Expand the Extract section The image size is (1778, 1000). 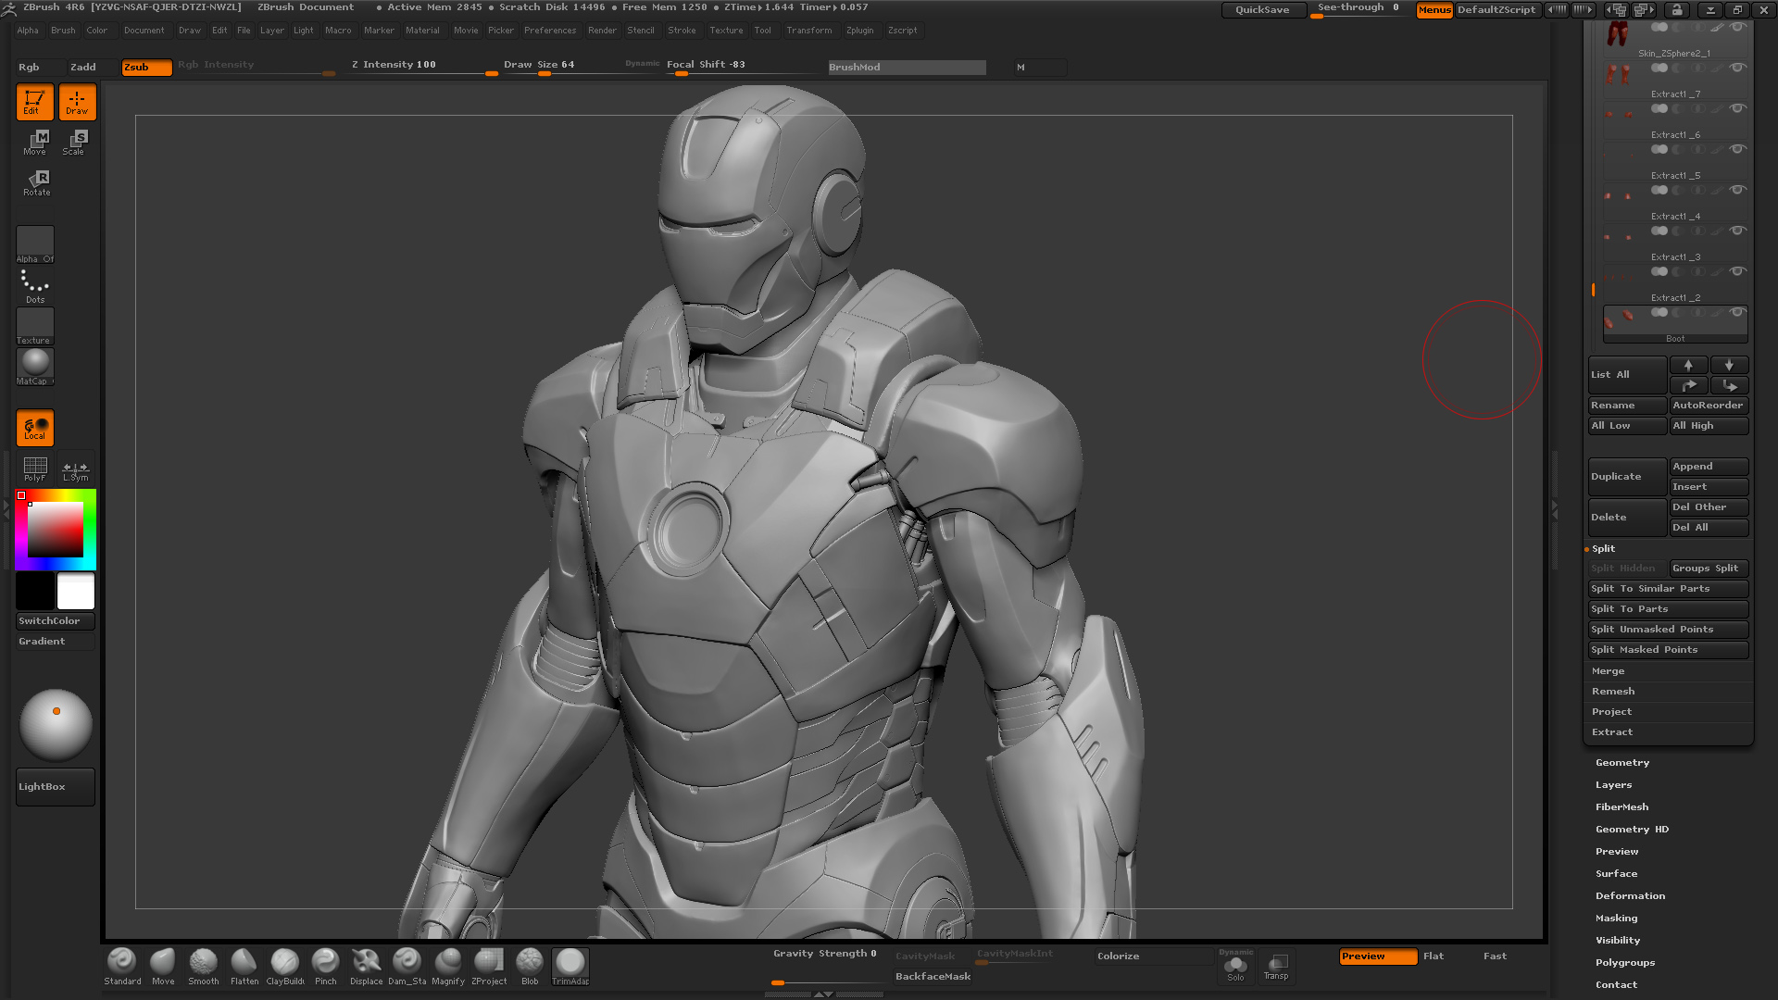(x=1612, y=732)
